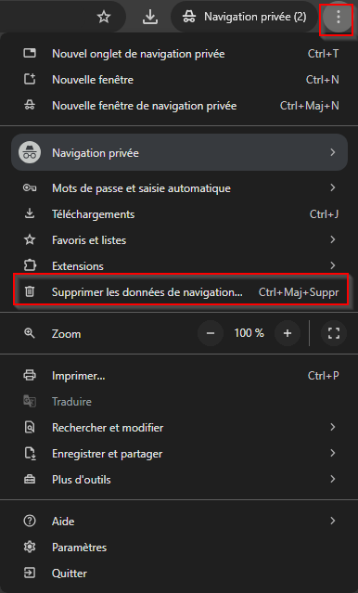
Task: Expand Mots de passe et saisie automatique
Action: tap(179, 188)
